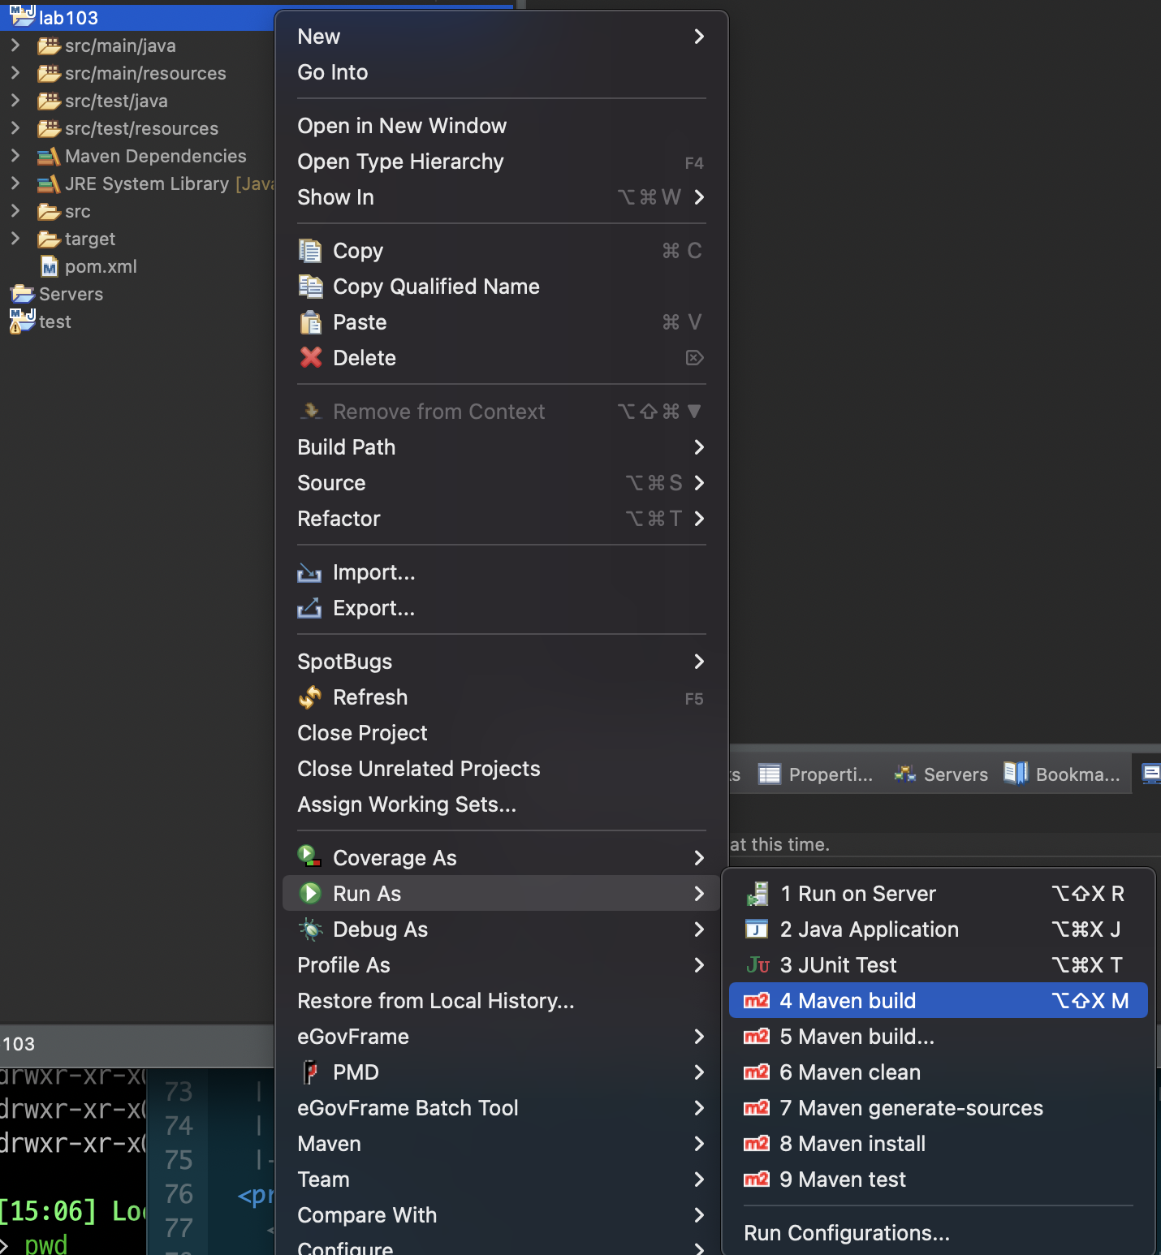Viewport: 1161px width, 1255px height.
Task: Click the Refresh arrows icon
Action: tap(309, 697)
